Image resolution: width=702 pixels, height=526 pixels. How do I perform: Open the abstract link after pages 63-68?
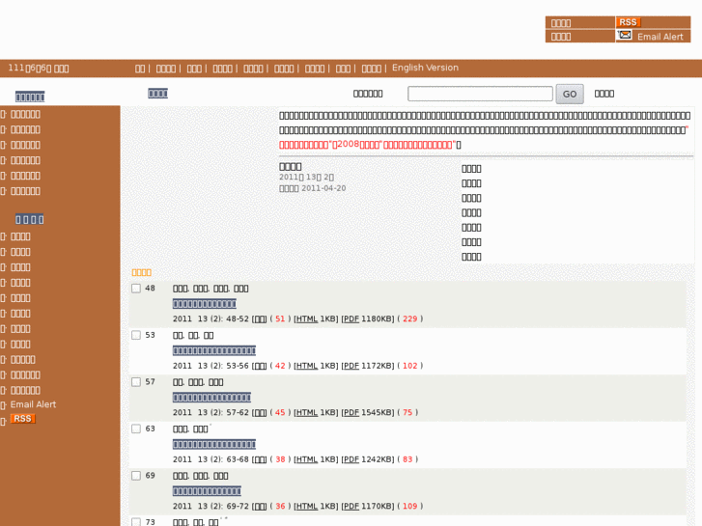click(x=259, y=459)
